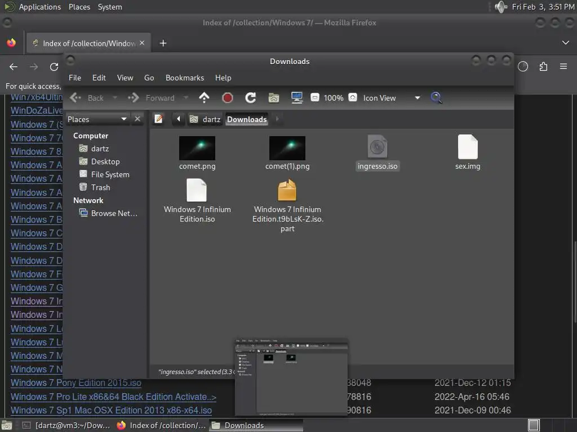Viewport: 577px width, 432px height.
Task: Toggle text-based location entry pencil icon
Action: pyautogui.click(x=158, y=119)
